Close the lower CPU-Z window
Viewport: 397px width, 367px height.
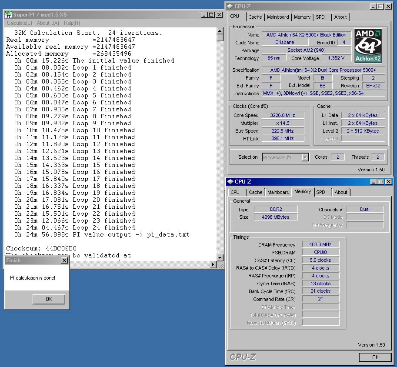389,182
